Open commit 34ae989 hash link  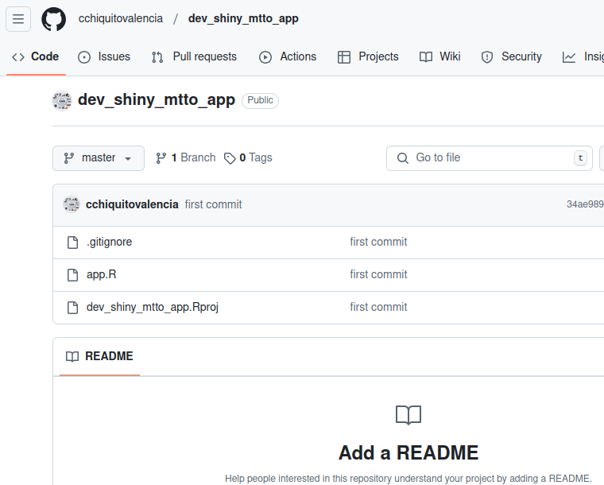[585, 204]
